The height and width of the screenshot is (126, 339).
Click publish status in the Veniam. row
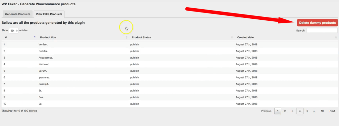134,44
